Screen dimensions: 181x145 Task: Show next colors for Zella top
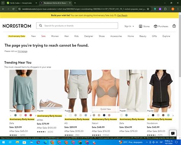[36, 116]
